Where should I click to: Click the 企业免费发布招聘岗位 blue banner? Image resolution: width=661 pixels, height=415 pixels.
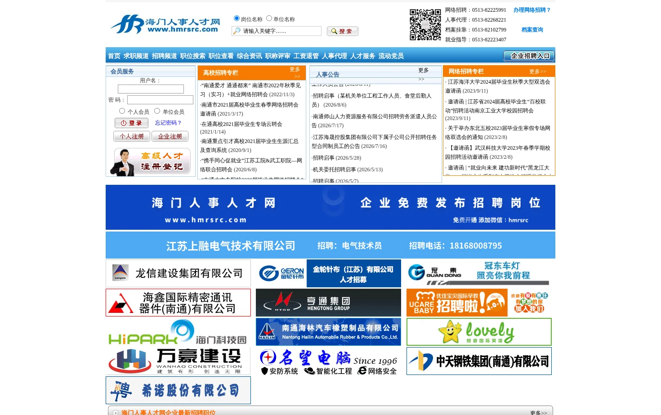coord(330,207)
